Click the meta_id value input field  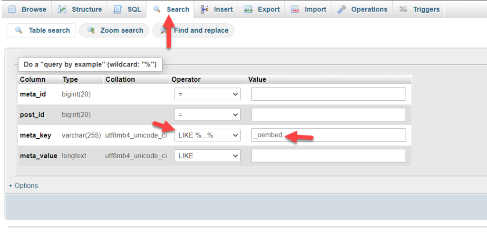328,94
